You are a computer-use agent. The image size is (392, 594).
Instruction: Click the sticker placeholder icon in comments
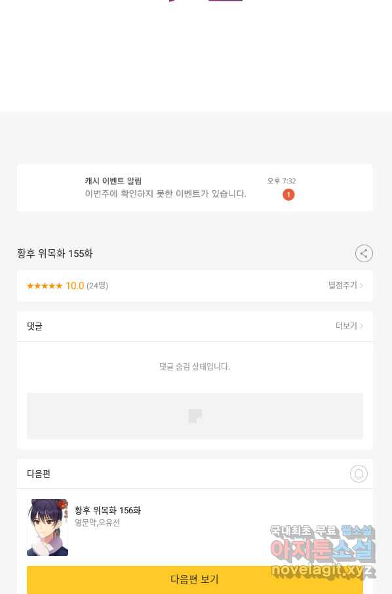(195, 416)
